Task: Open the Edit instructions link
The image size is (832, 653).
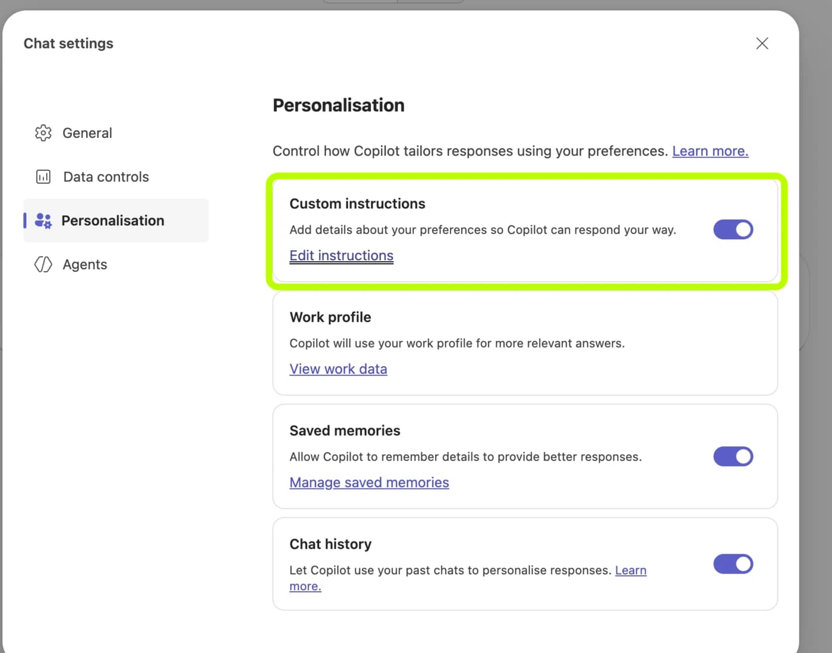Action: [341, 255]
